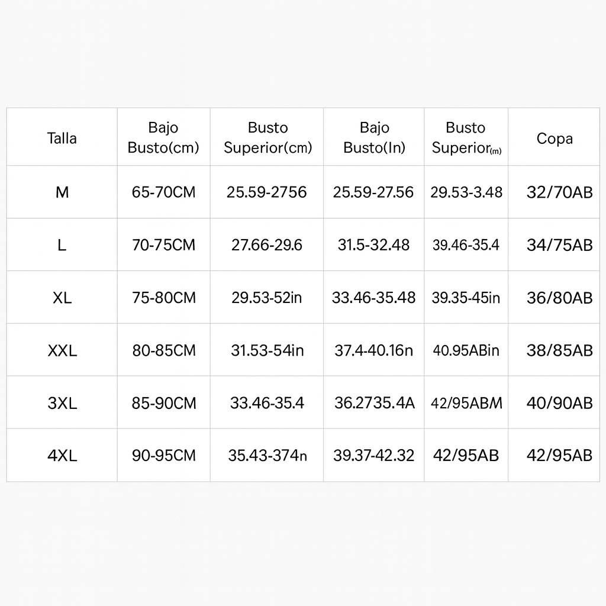Screen dimensions: 606x606
Task: Select the Bajo Busto(cm) header cell
Action: pos(163,137)
